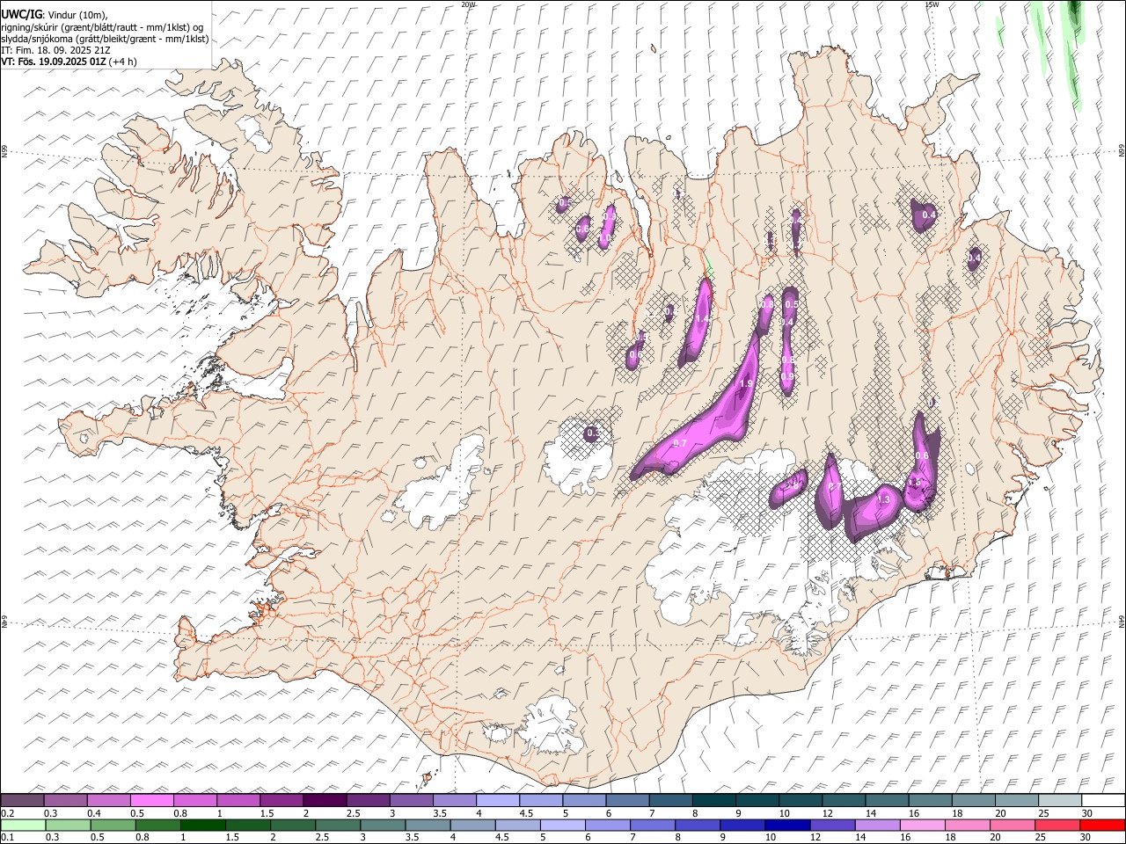Click the palest green rain legend swatch at 0.1

(23, 825)
